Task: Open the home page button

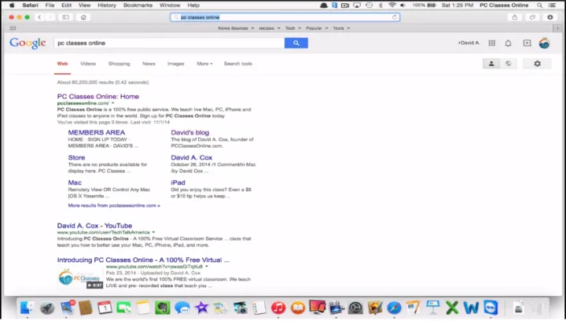Action: pos(83,17)
